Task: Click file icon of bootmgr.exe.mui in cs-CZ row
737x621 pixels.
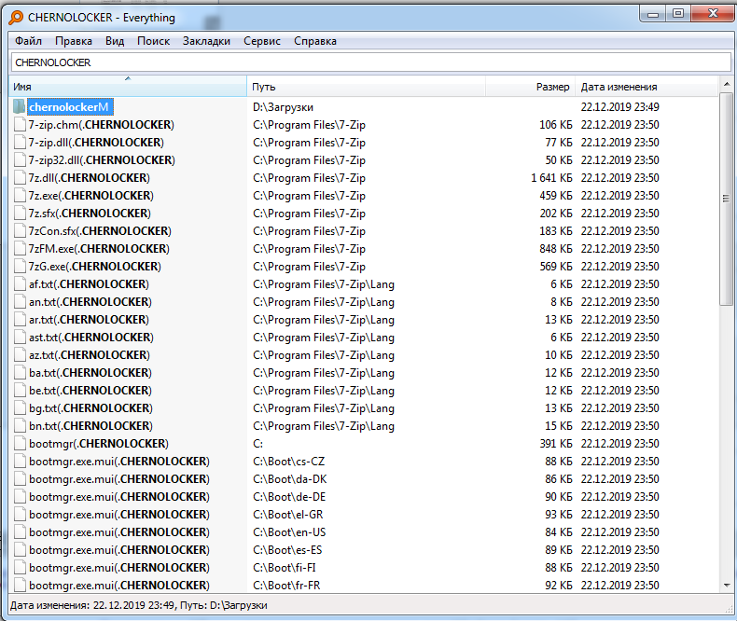Action: [20, 462]
